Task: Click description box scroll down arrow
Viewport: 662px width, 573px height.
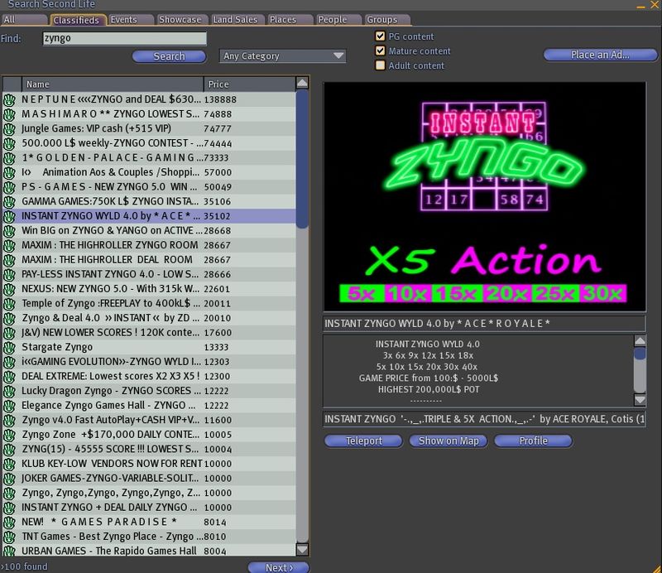Action: point(640,400)
